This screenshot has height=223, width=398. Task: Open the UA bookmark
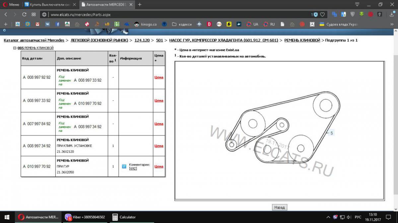click(252, 24)
